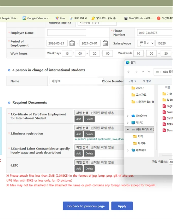Select OneDrive in the navigation tree
The width and height of the screenshot is (173, 219).
coord(139,116)
